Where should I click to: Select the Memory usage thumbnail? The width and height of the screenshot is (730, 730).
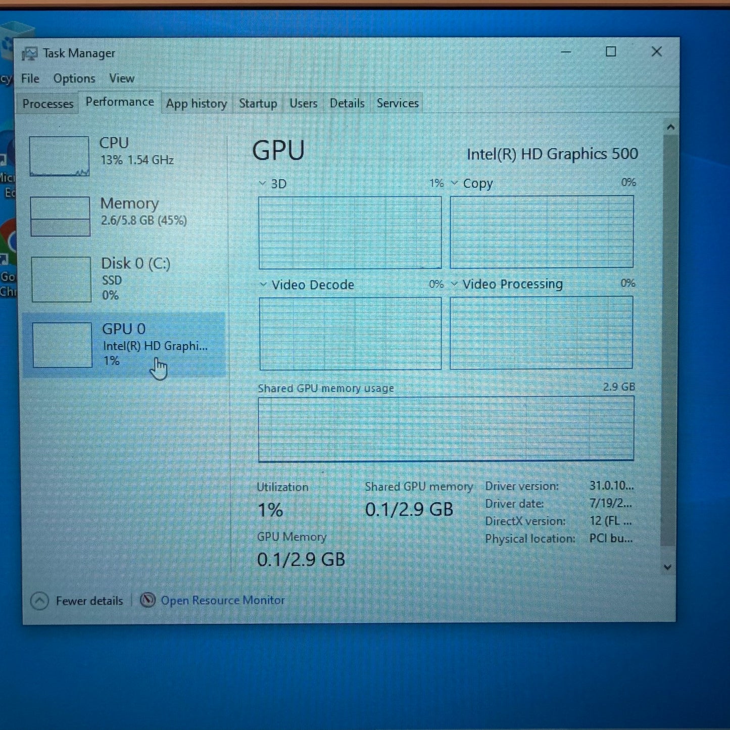pyautogui.click(x=60, y=216)
